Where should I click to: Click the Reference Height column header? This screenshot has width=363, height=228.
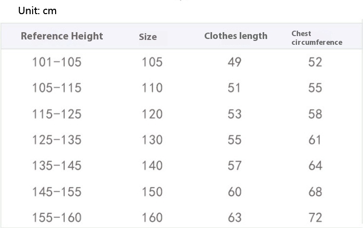(62, 36)
